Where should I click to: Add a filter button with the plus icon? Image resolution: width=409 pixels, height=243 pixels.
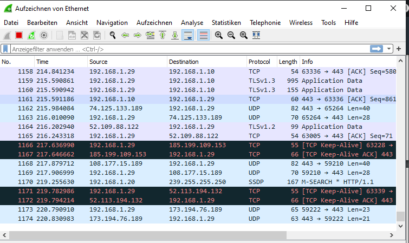point(399,49)
